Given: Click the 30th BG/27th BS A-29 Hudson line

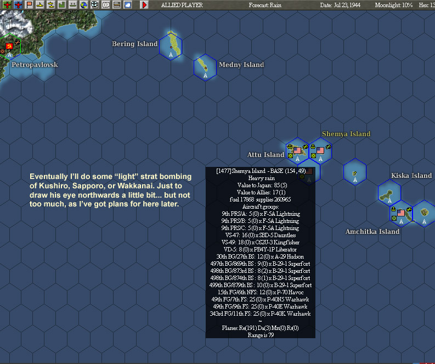Looking at the screenshot, I should point(260,256).
